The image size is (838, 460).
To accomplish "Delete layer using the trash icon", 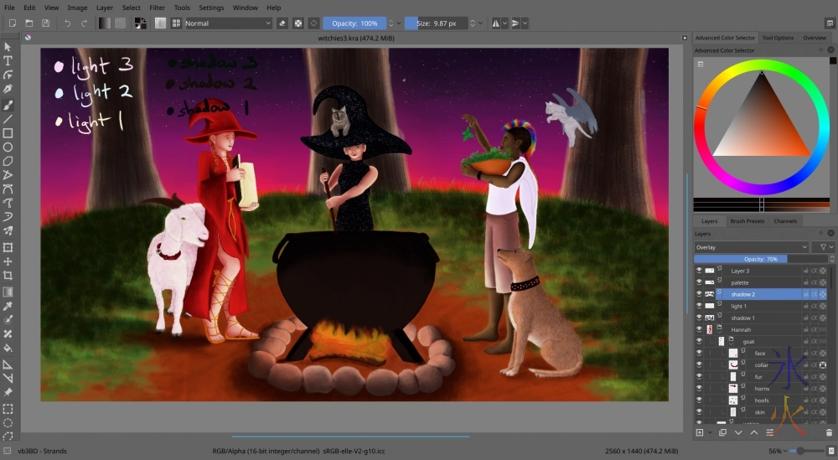I will (830, 432).
